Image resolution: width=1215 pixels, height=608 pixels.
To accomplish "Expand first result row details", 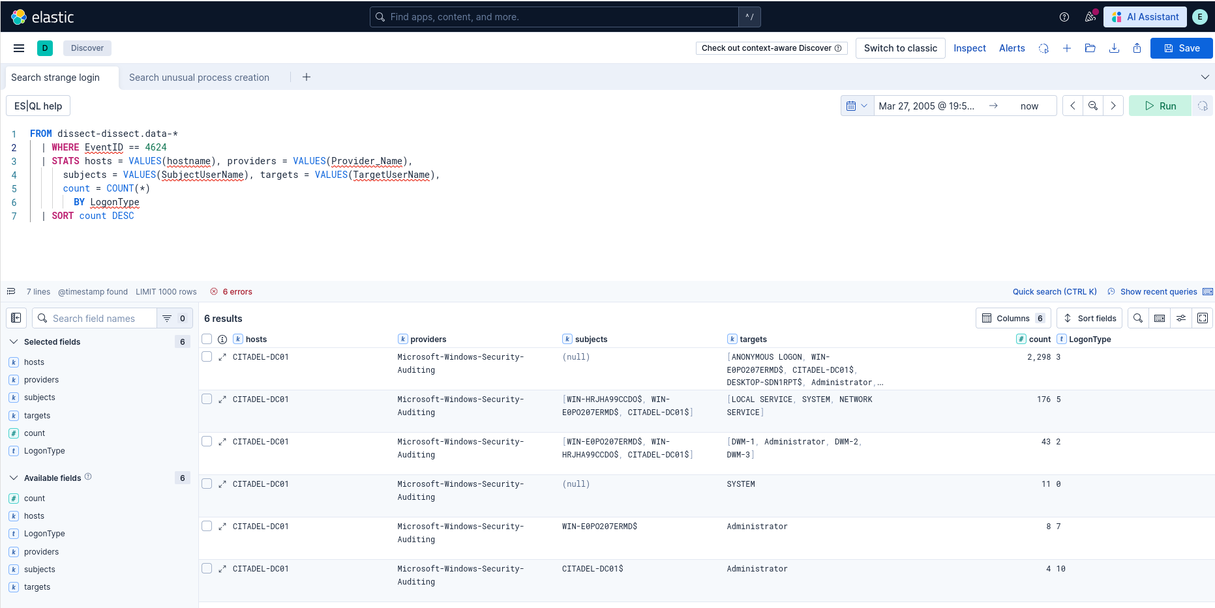I will [x=222, y=357].
